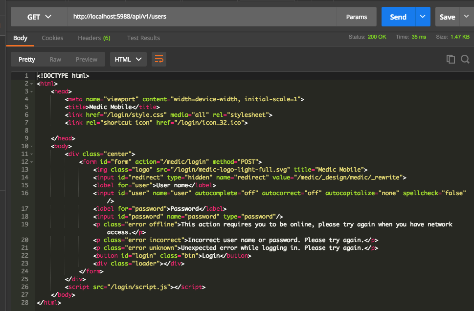The height and width of the screenshot is (311, 474).
Task: Switch to the Raw response view
Action: (x=54, y=59)
